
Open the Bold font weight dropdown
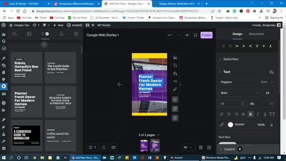pos(240,93)
